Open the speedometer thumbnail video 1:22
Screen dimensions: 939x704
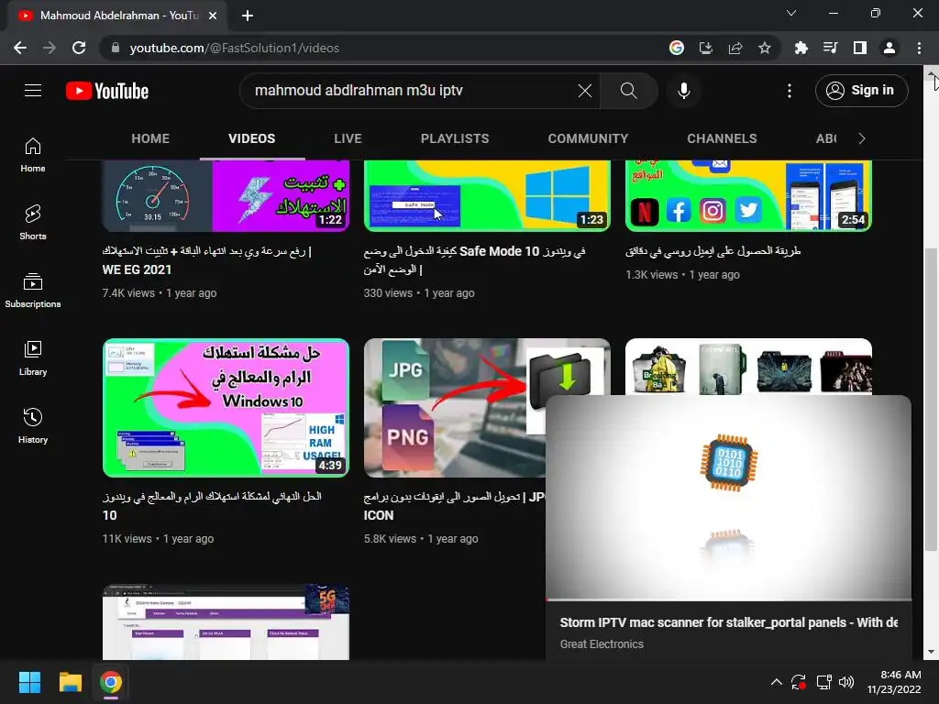coord(226,195)
